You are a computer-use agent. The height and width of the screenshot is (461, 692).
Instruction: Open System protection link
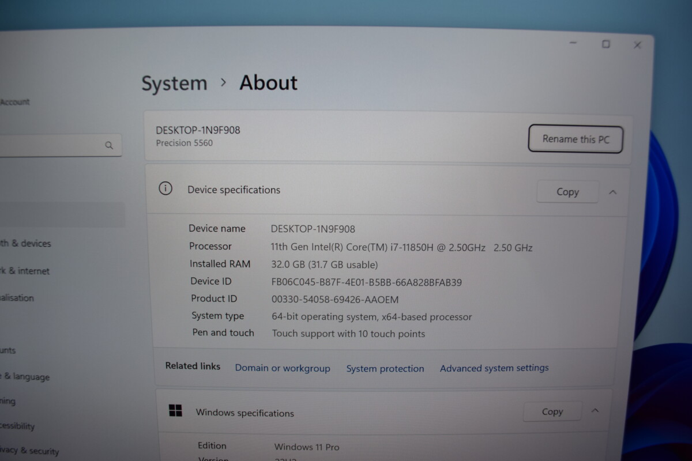coord(385,368)
